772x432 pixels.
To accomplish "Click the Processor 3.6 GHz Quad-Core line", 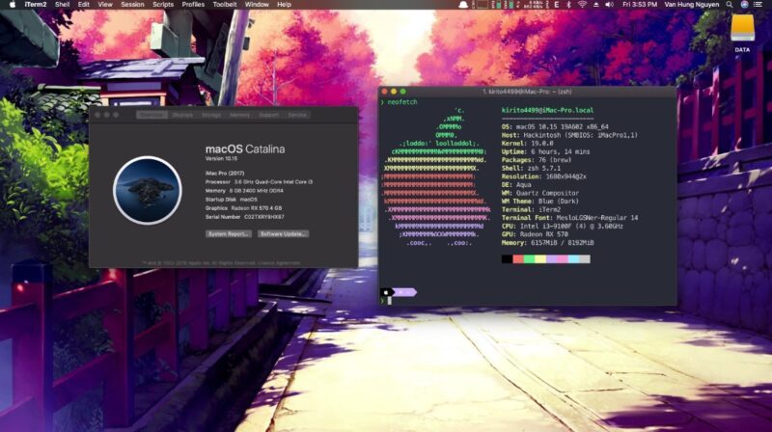I will click(x=259, y=182).
